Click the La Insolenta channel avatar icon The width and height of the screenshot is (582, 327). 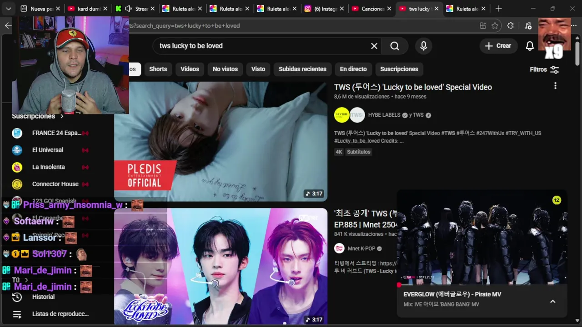tap(17, 167)
